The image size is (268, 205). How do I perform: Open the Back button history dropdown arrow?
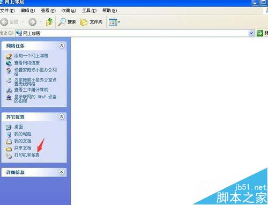(23, 22)
